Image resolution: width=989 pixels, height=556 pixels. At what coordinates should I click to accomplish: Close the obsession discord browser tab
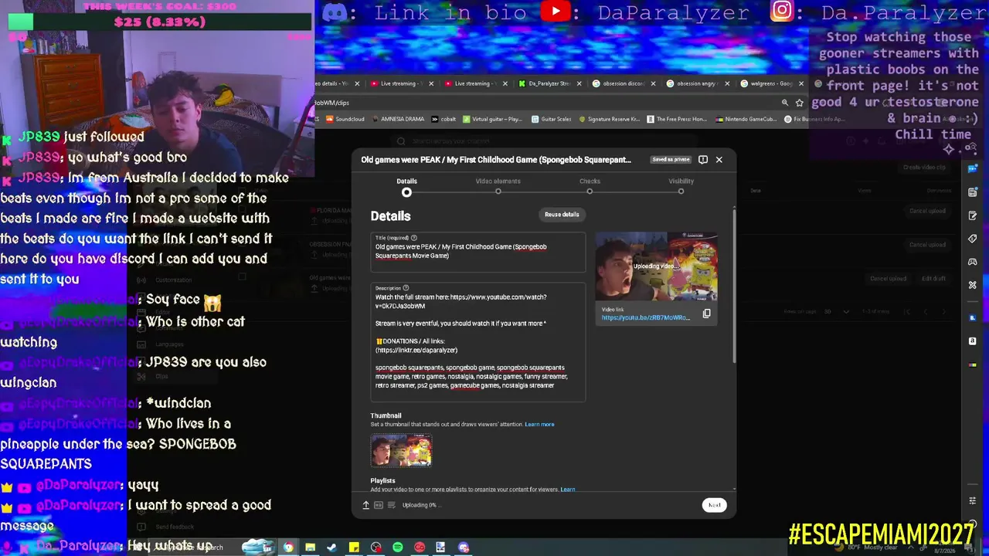pos(653,83)
